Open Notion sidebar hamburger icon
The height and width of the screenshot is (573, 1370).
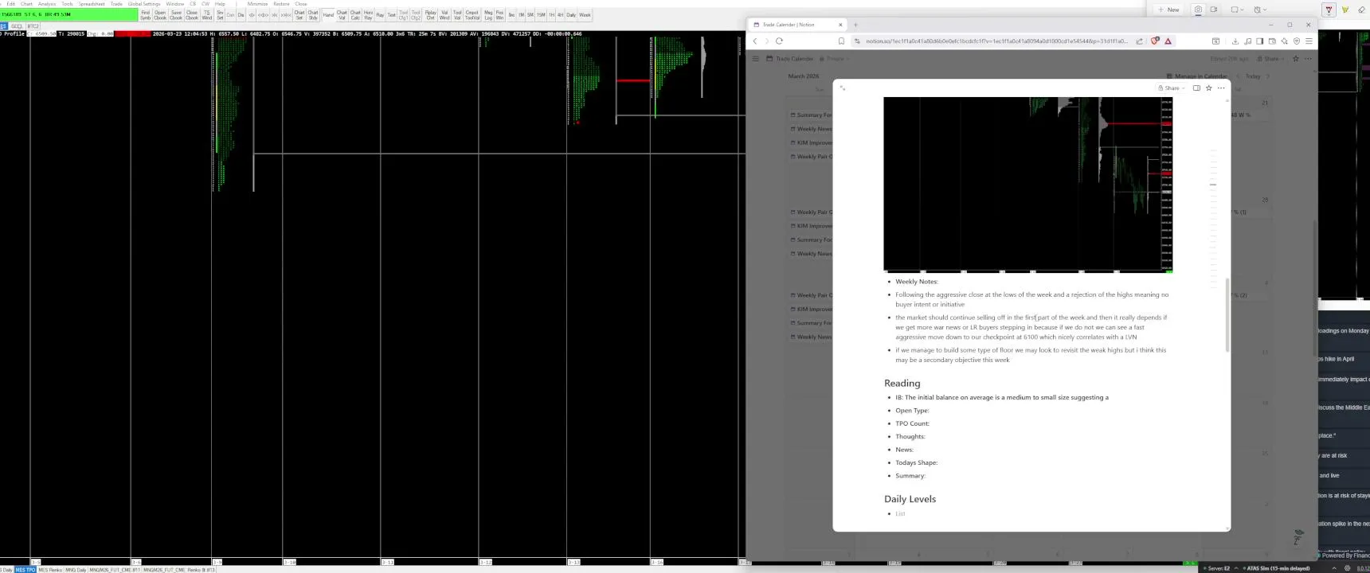755,58
